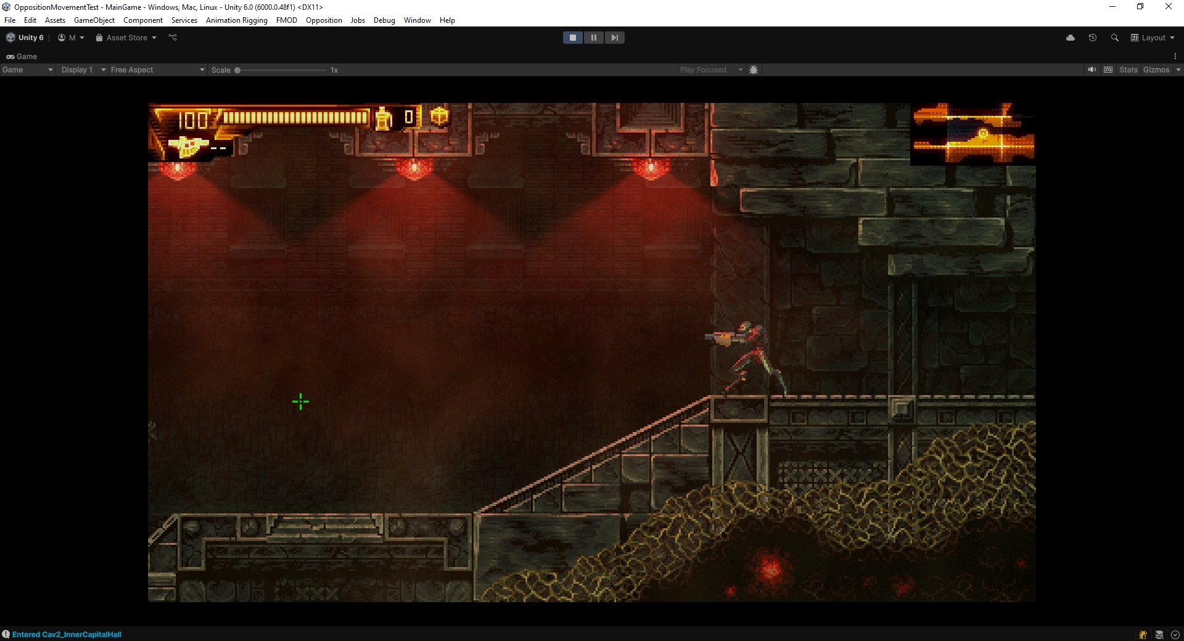Open the Edit menu
Viewport: 1184px width, 641px height.
[30, 20]
